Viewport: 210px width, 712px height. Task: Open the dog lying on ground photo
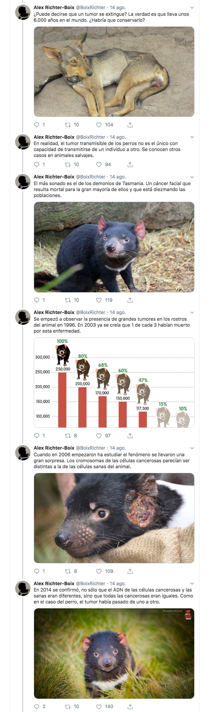pyautogui.click(x=114, y=72)
